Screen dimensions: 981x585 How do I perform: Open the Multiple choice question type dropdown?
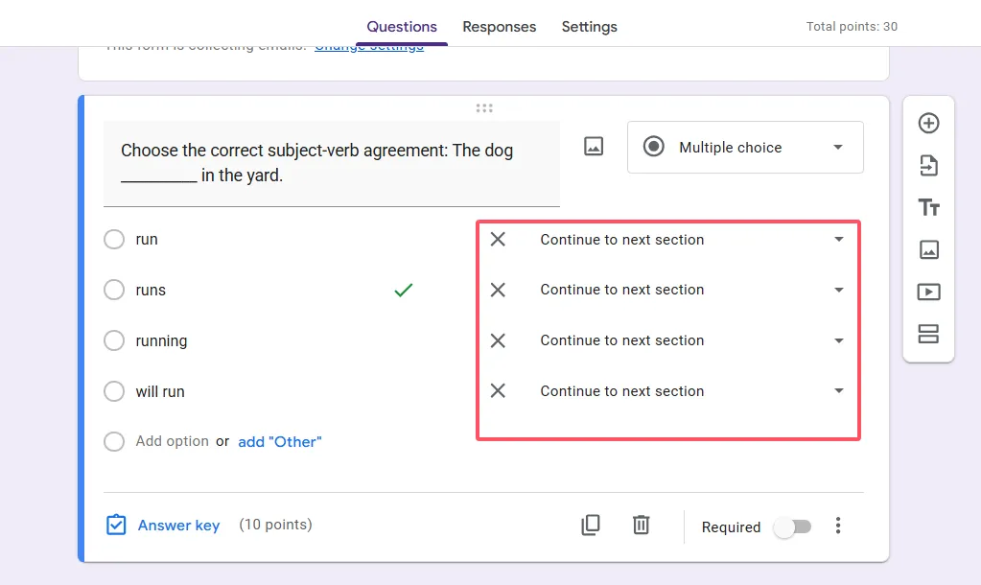pos(745,148)
